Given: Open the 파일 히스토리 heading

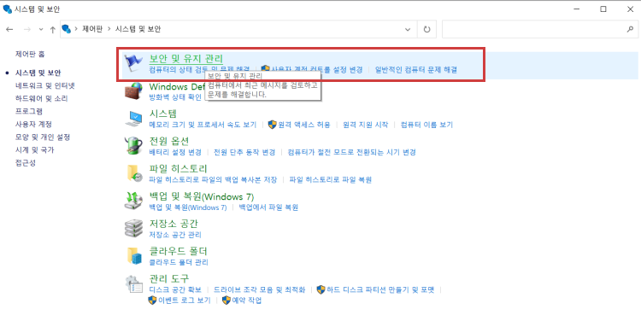Looking at the screenshot, I should tap(179, 168).
